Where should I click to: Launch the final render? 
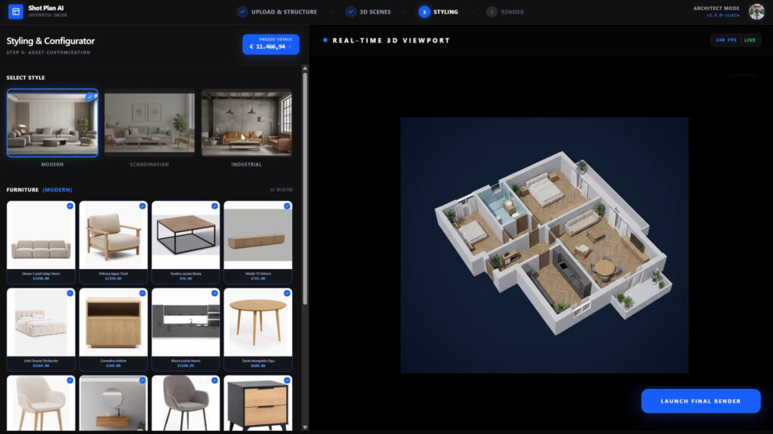click(701, 401)
